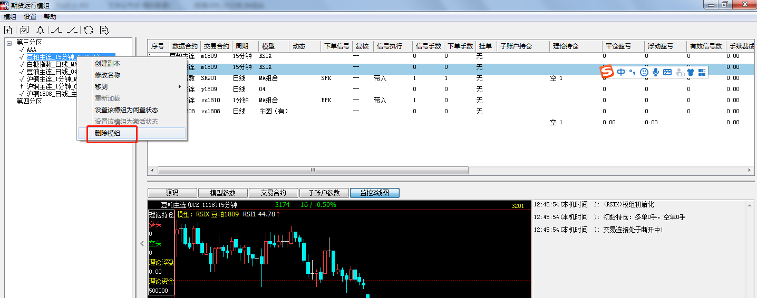The width and height of the screenshot is (757, 298).
Task: Click the 子账户参数 button
Action: point(324,193)
